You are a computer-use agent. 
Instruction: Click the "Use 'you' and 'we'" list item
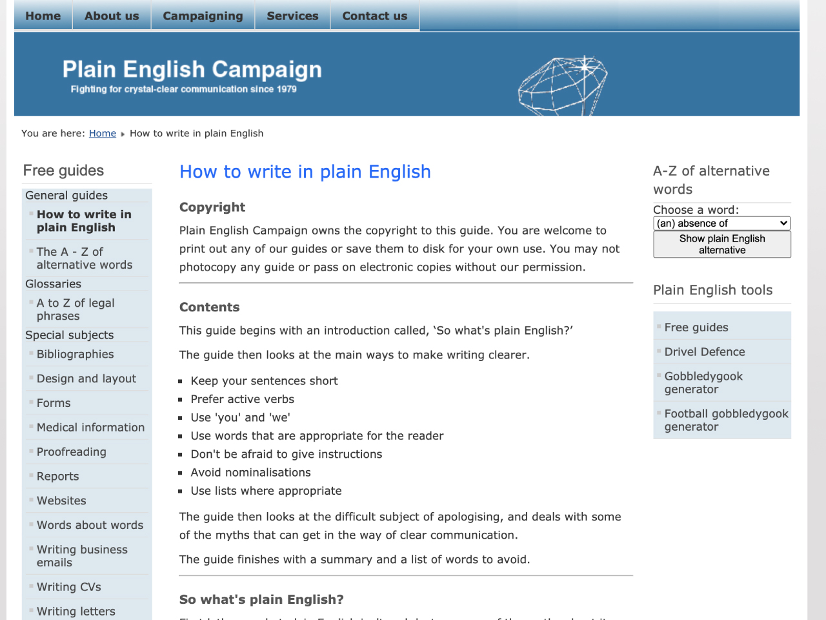click(240, 418)
